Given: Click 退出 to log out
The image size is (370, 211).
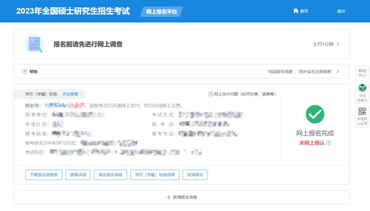Looking at the screenshot, I should point(341,11).
